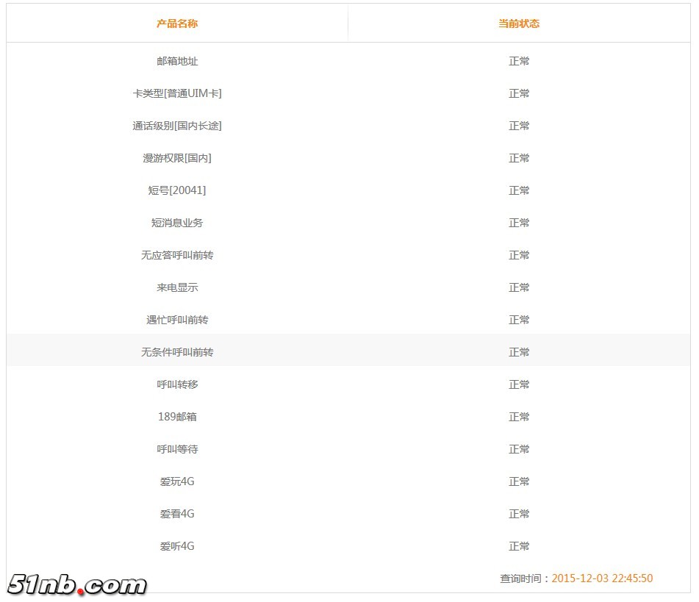The width and height of the screenshot is (699, 602).
Task: Select the 邮箱地址 row
Action: [348, 61]
